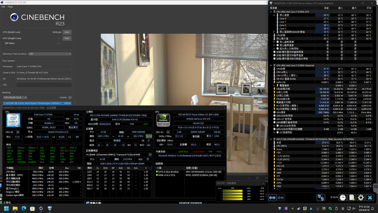Switch to Cinebench on the taskbar

click(41, 209)
